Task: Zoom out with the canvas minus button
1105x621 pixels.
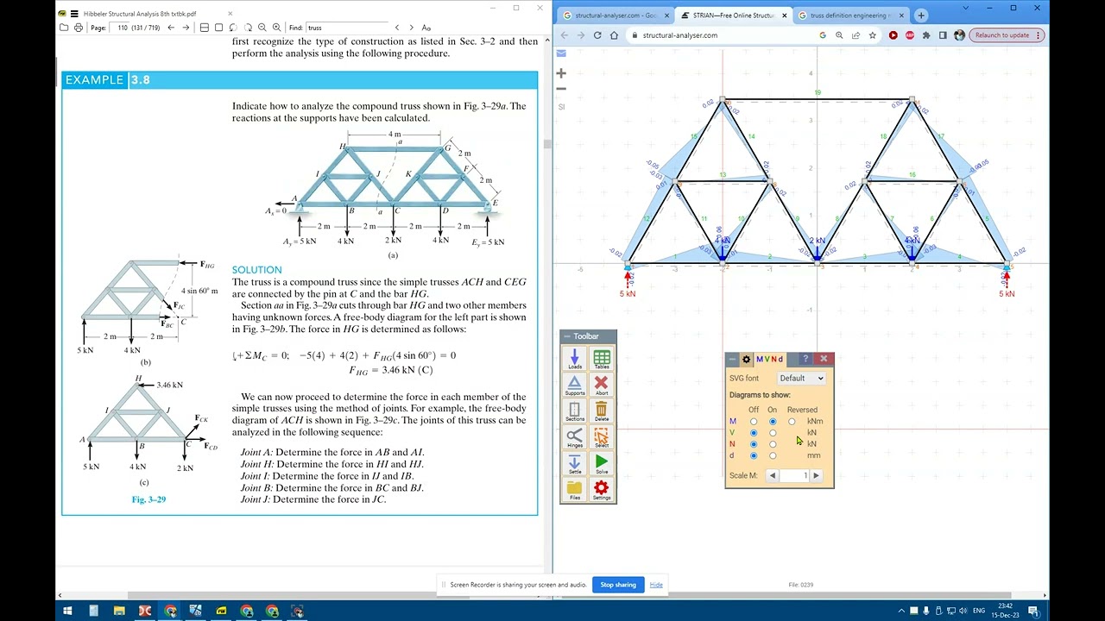Action: (561, 89)
